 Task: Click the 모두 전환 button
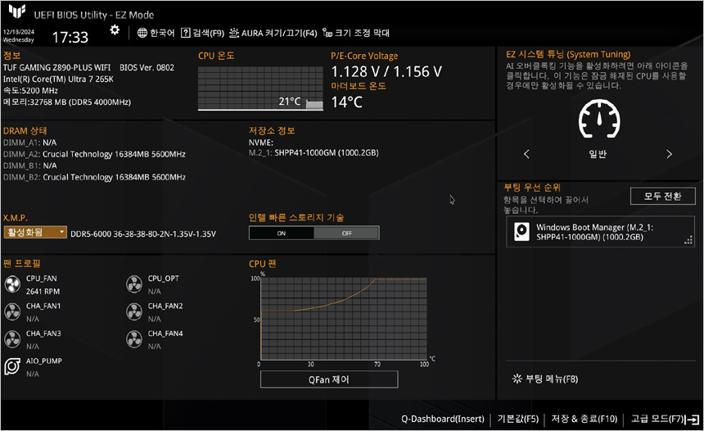click(x=662, y=196)
